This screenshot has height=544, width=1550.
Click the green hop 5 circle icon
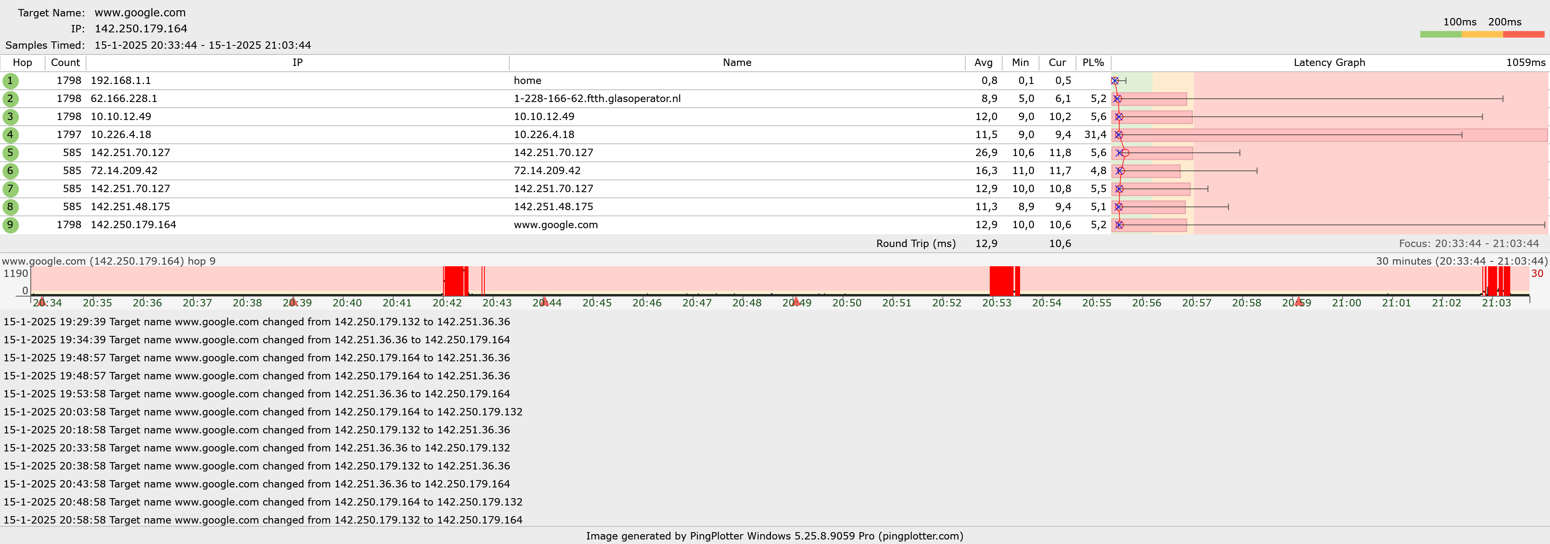pos(10,153)
